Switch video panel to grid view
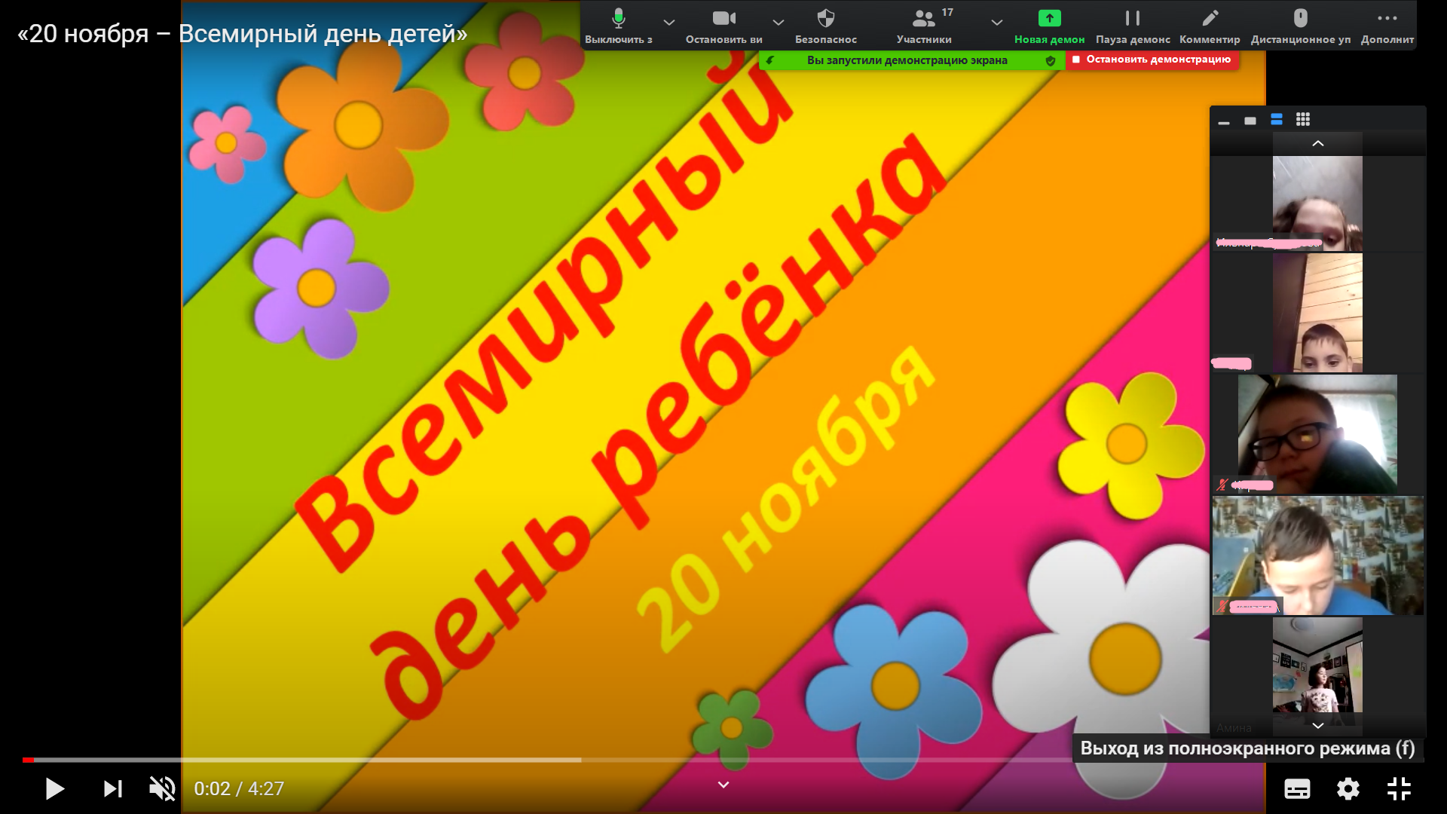1447x814 pixels. 1303,120
